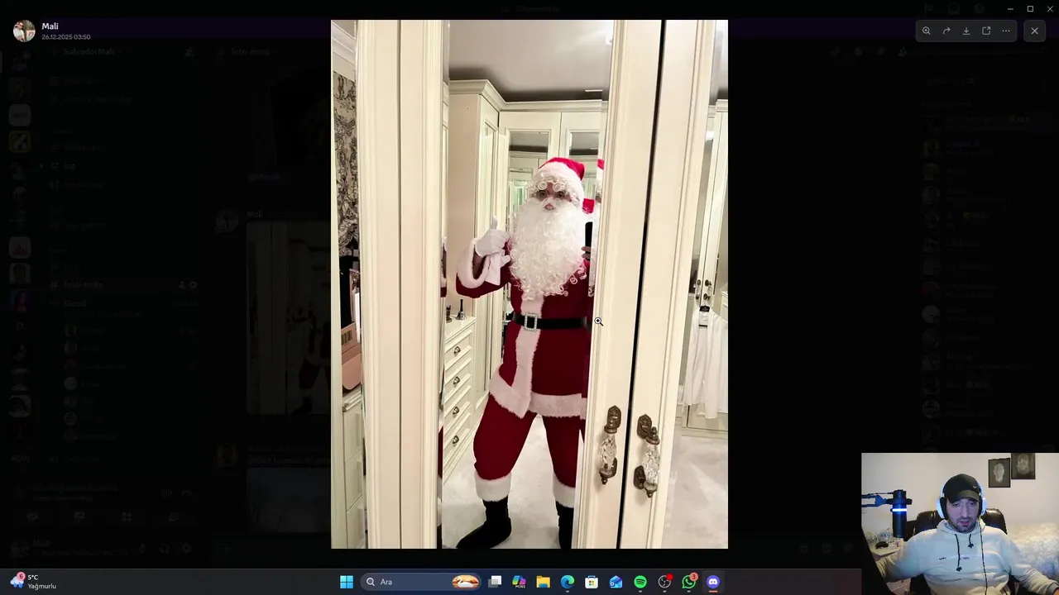This screenshot has width=1059, height=595.
Task: Open Outlook mail from the taskbar
Action: pyautogui.click(x=616, y=582)
